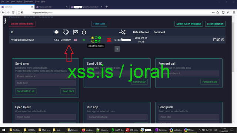Click the CerberOK tag text
This screenshot has width=237, height=133.
[66, 40]
